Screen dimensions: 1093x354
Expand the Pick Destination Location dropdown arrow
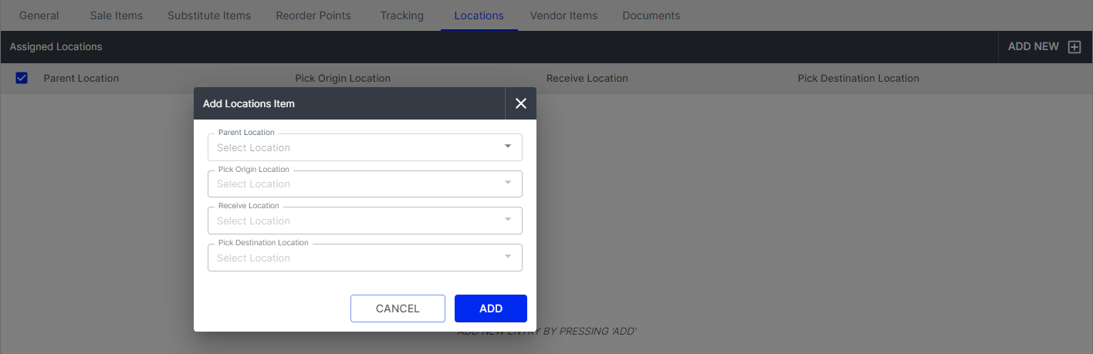coord(507,257)
